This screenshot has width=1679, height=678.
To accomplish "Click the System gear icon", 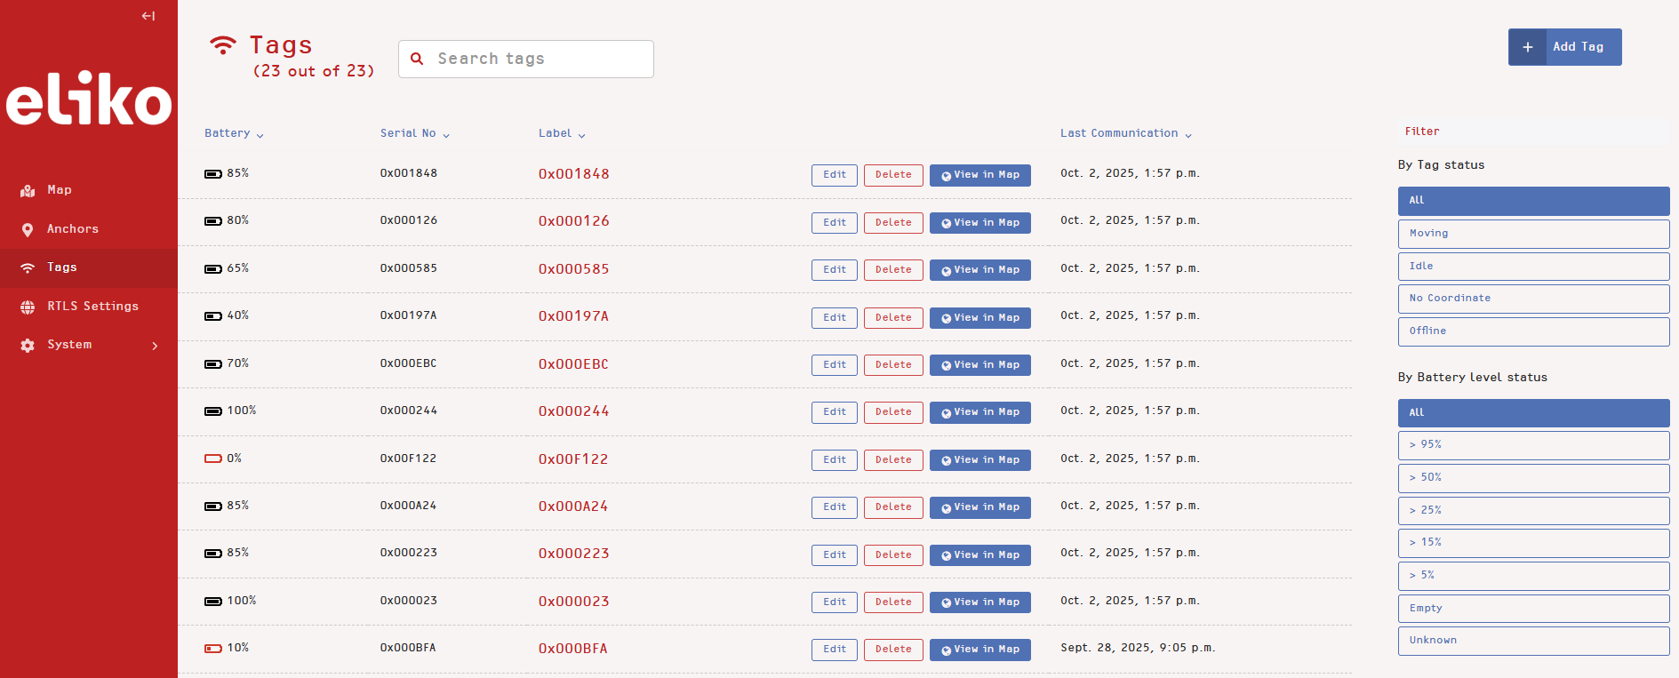I will pos(28,346).
